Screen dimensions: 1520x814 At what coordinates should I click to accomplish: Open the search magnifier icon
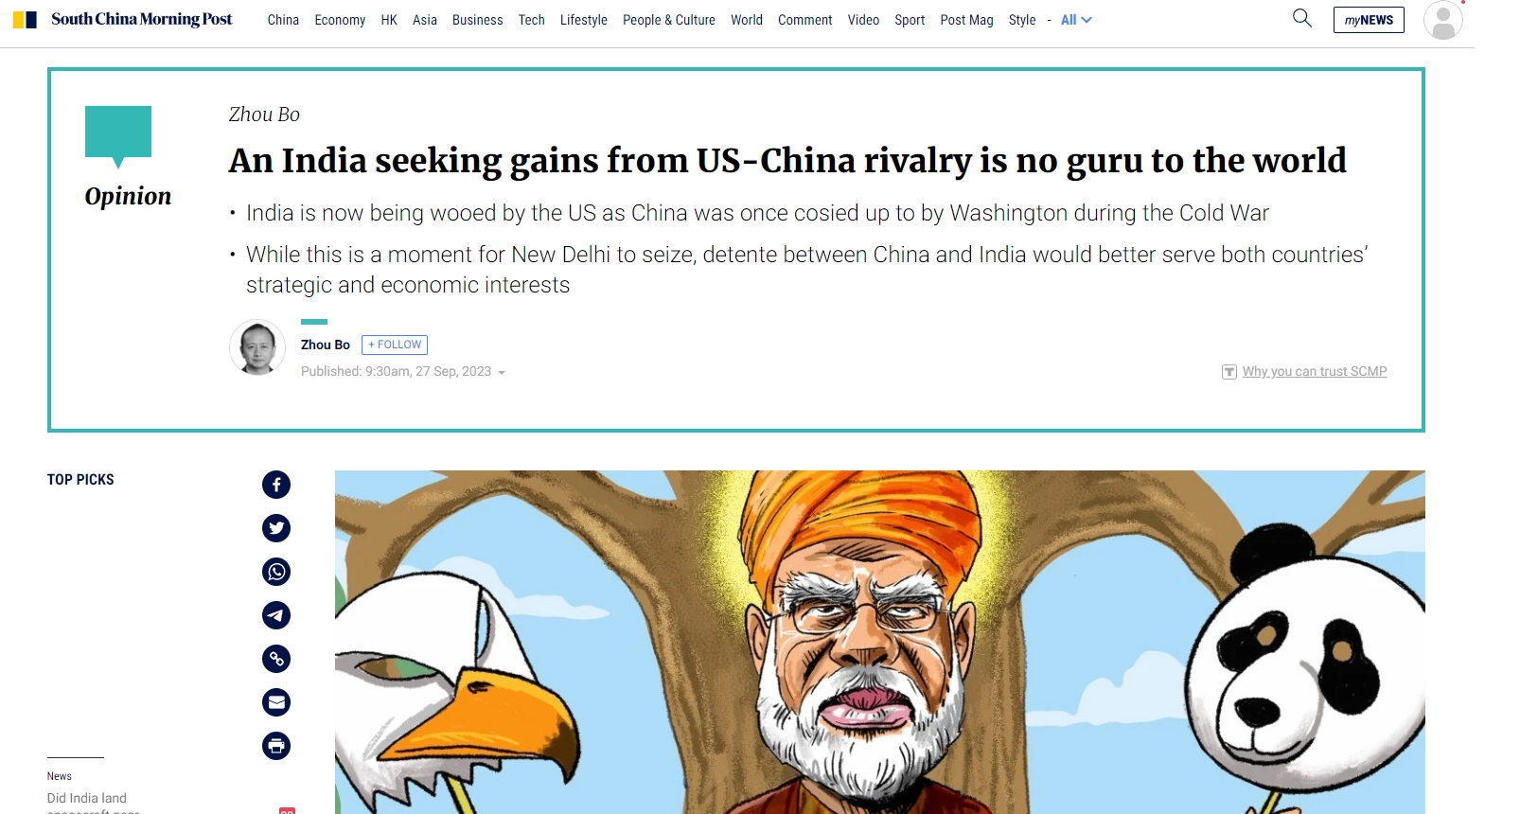point(1302,18)
